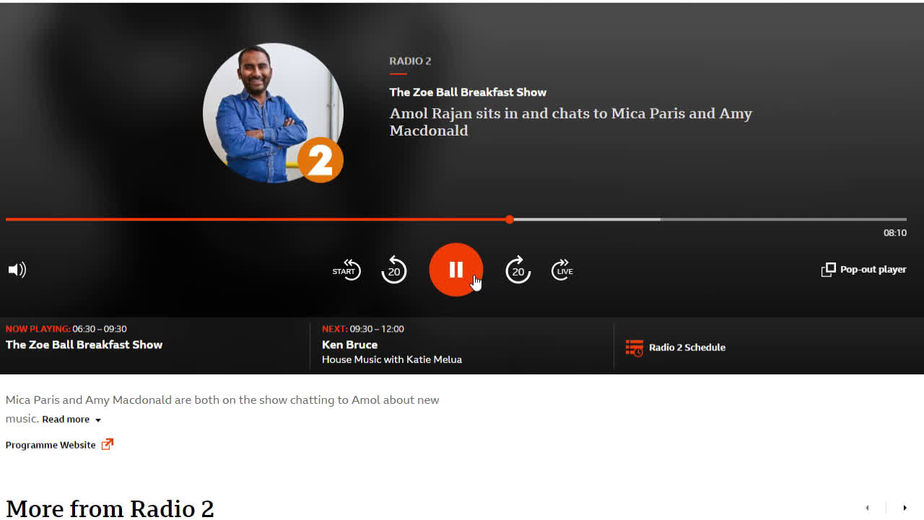
Task: Click the previous arrow in More from Radio 2
Action: 867,508
